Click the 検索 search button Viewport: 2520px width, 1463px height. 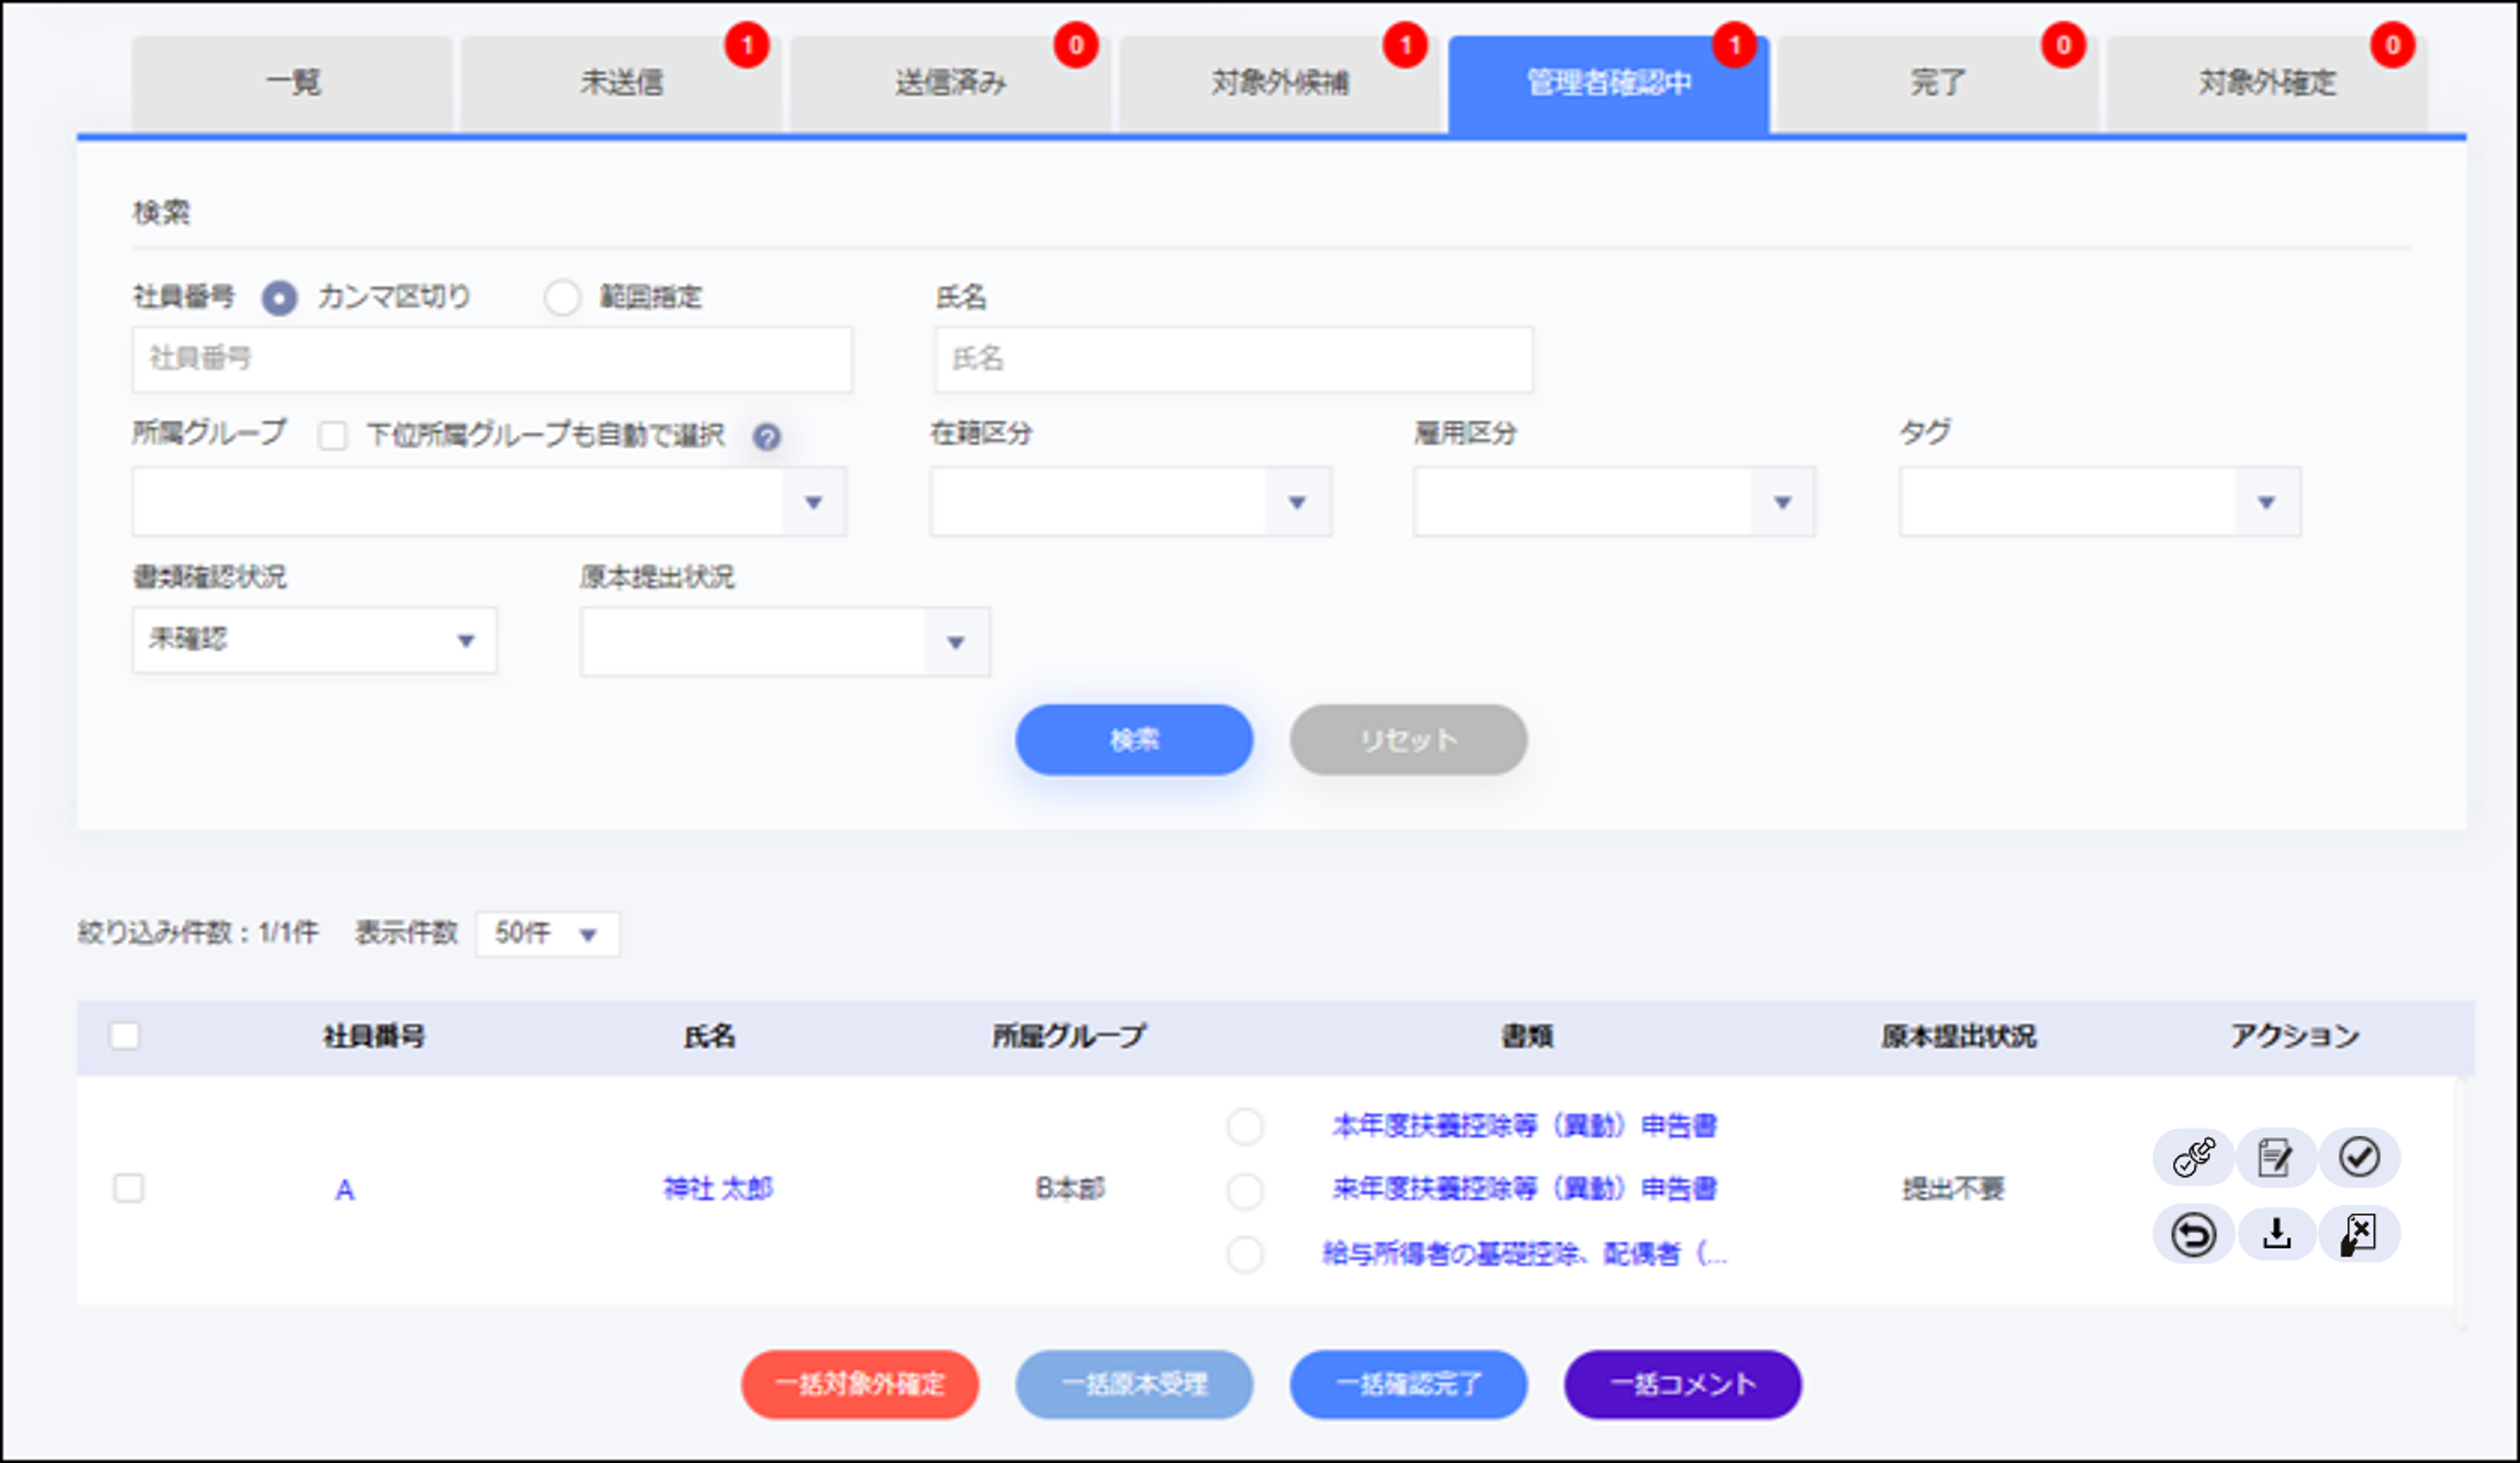click(x=1135, y=740)
